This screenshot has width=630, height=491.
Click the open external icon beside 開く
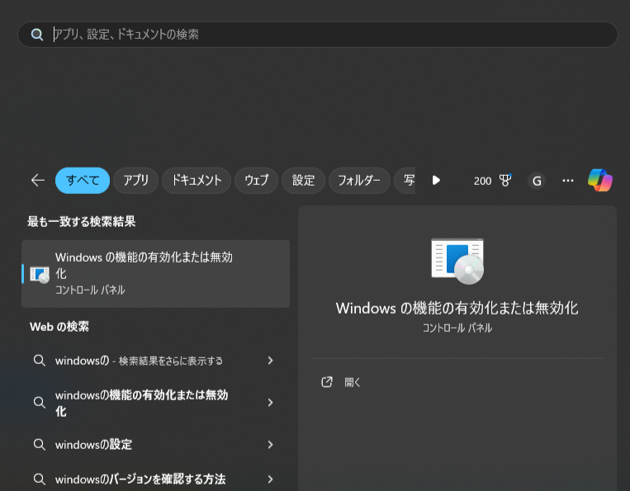pyautogui.click(x=327, y=382)
